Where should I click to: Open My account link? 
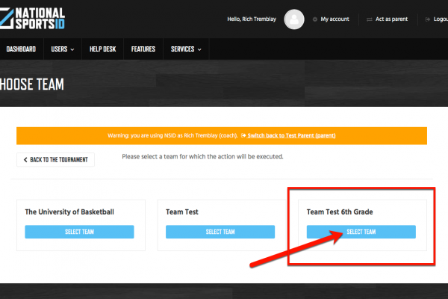point(335,19)
